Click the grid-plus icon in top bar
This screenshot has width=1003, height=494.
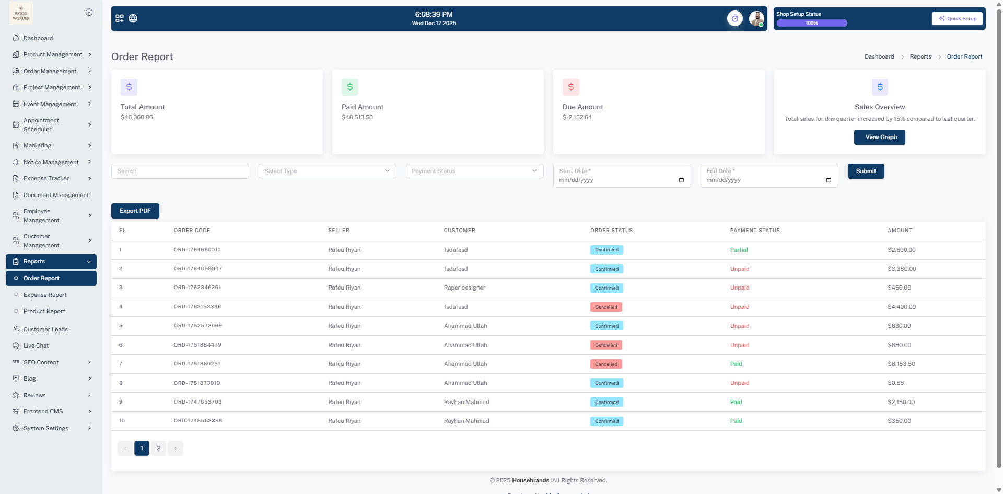[120, 18]
